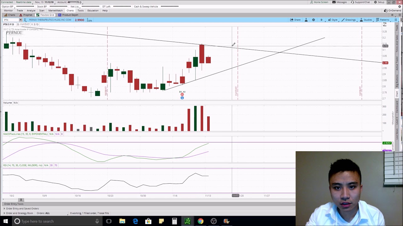Open the flask icon next to Share
Viewport: 403px width, 226px height.
(x=306, y=20)
